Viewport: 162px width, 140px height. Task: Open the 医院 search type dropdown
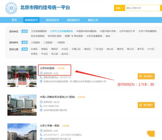click(x=120, y=8)
